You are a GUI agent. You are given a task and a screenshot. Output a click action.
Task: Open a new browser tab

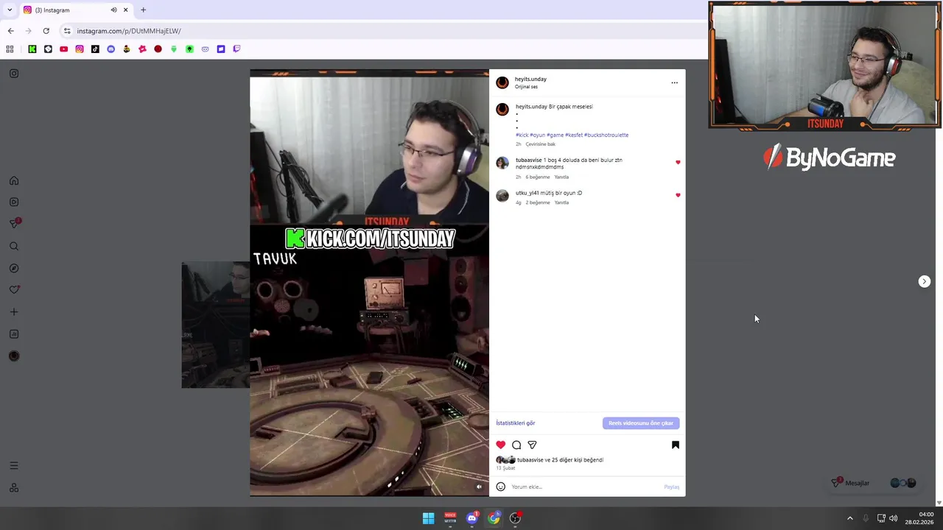point(143,10)
